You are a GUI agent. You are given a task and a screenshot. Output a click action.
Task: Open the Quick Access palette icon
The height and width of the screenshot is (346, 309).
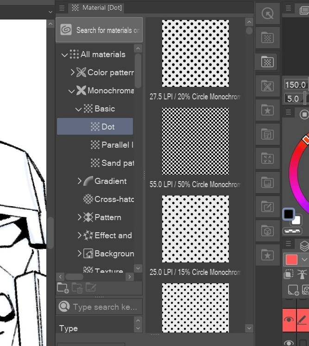pos(267,13)
